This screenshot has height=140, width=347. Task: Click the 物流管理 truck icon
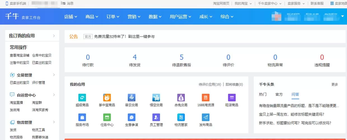click(12, 122)
